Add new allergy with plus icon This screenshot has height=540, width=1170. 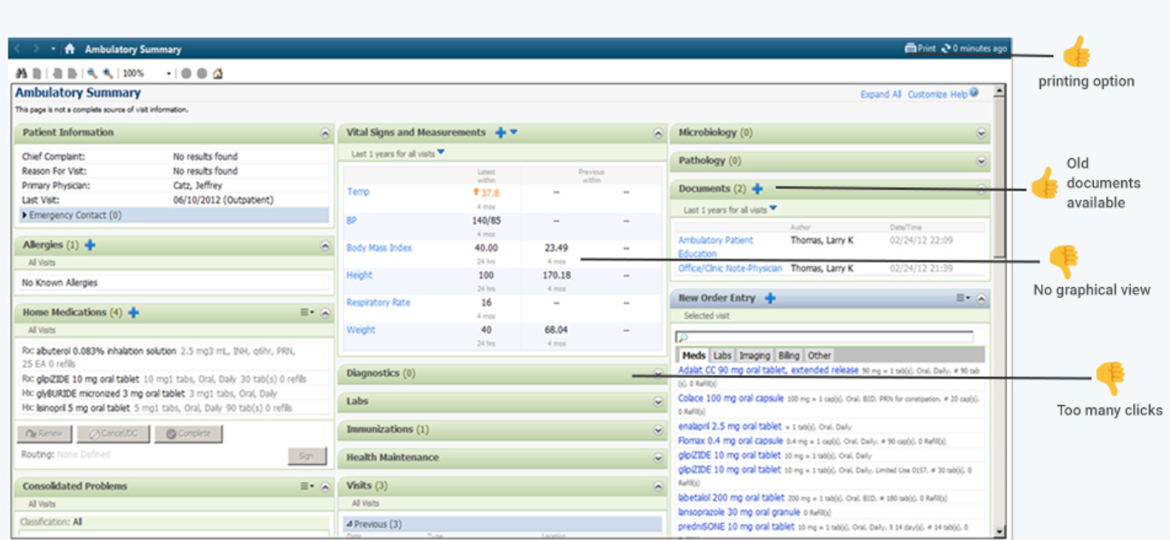pos(91,245)
